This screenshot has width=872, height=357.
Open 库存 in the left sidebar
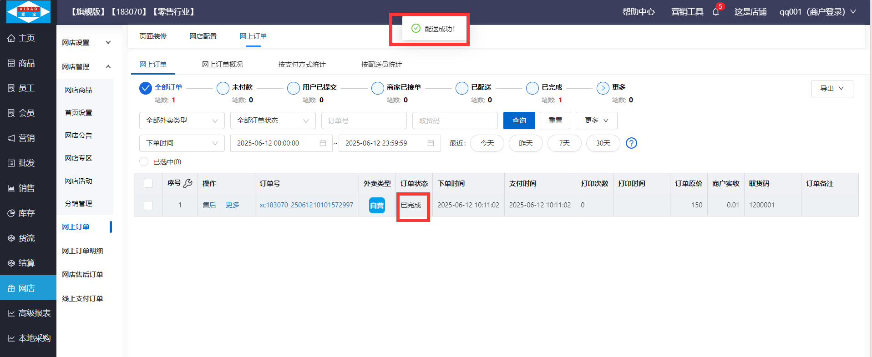click(26, 213)
